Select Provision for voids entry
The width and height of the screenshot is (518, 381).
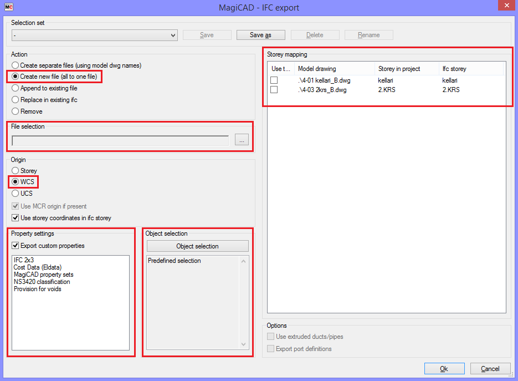click(x=38, y=289)
